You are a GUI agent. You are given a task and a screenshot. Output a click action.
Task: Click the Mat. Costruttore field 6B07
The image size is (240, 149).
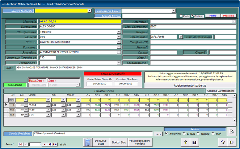tap(193, 27)
